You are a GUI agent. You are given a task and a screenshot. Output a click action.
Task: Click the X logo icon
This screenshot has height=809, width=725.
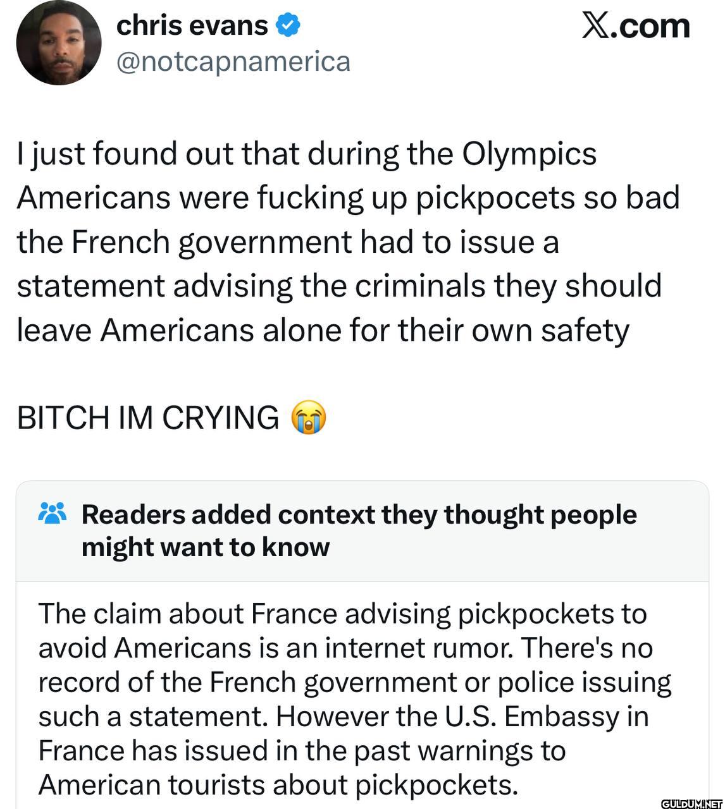[x=595, y=26]
